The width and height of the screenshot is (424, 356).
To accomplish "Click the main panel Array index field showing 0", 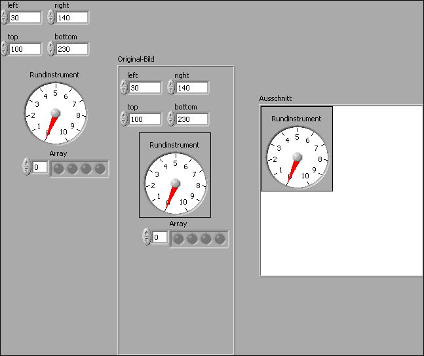I will [x=40, y=167].
